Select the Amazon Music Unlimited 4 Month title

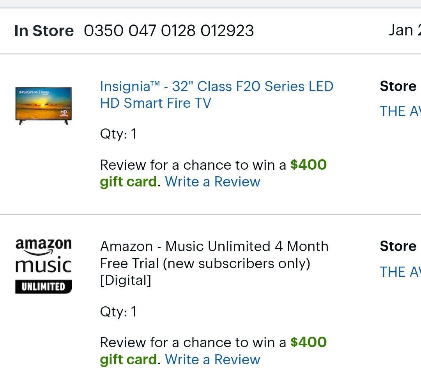click(x=214, y=255)
